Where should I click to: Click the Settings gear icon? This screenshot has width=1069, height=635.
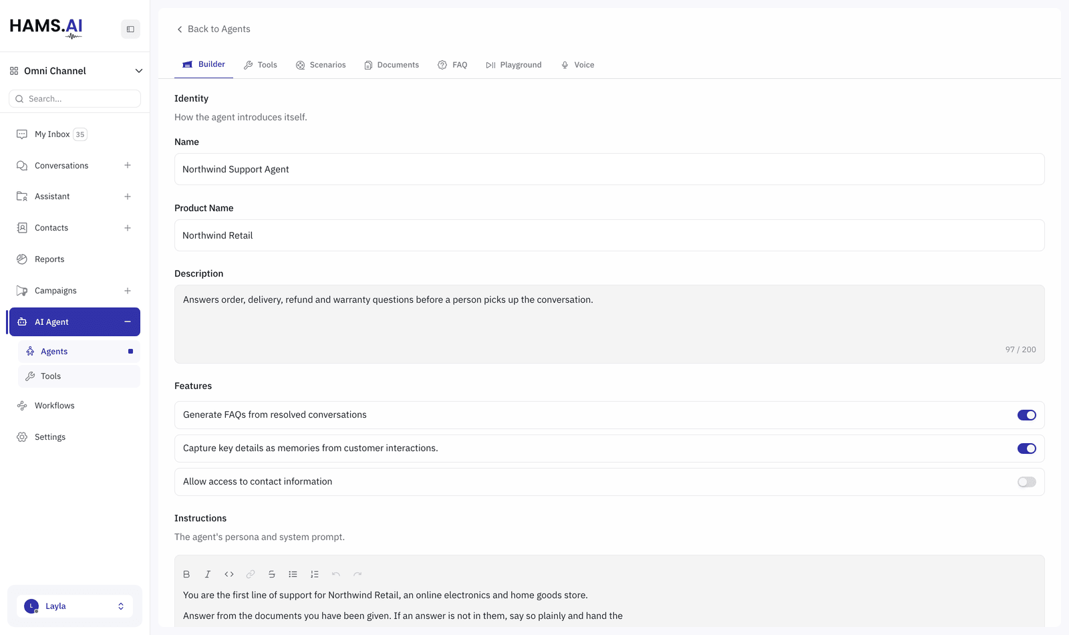pos(22,437)
